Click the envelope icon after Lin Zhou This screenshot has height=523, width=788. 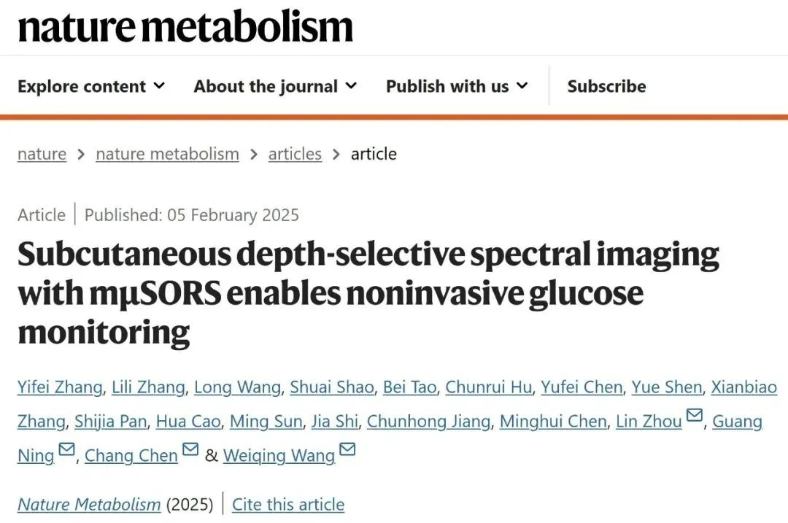(x=695, y=416)
